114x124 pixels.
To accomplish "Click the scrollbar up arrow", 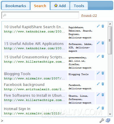I will click(110, 24).
